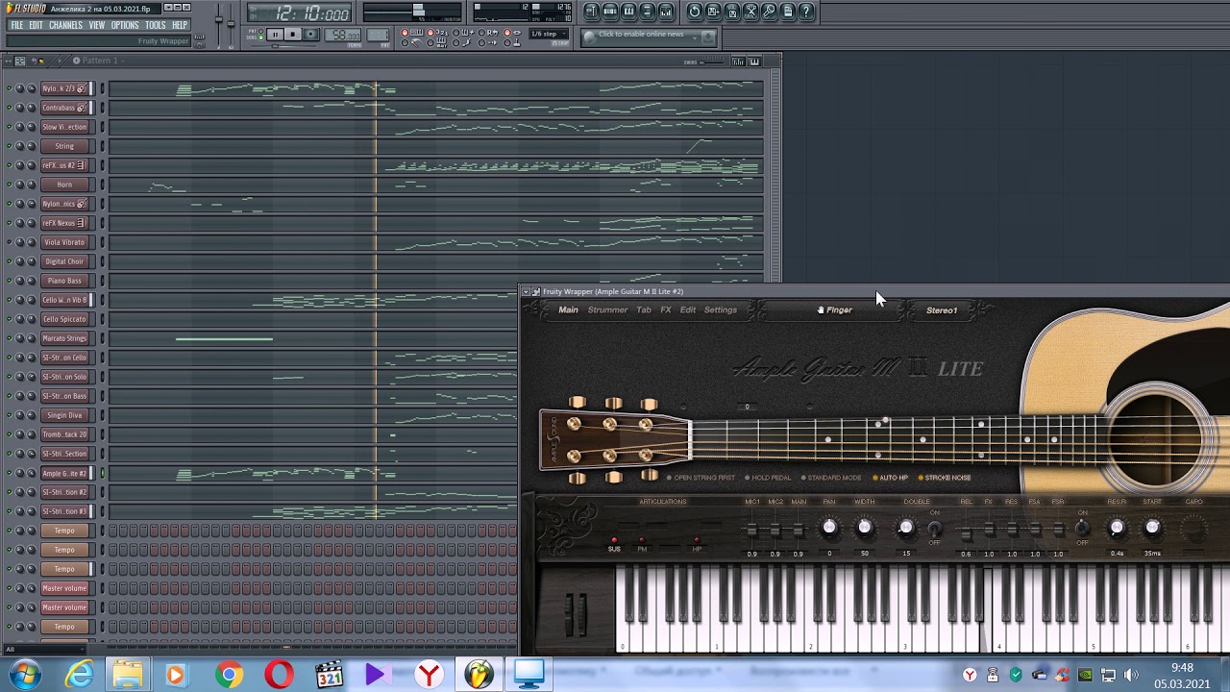Open the Windows Start menu
The height and width of the screenshot is (692, 1230).
click(x=23, y=675)
